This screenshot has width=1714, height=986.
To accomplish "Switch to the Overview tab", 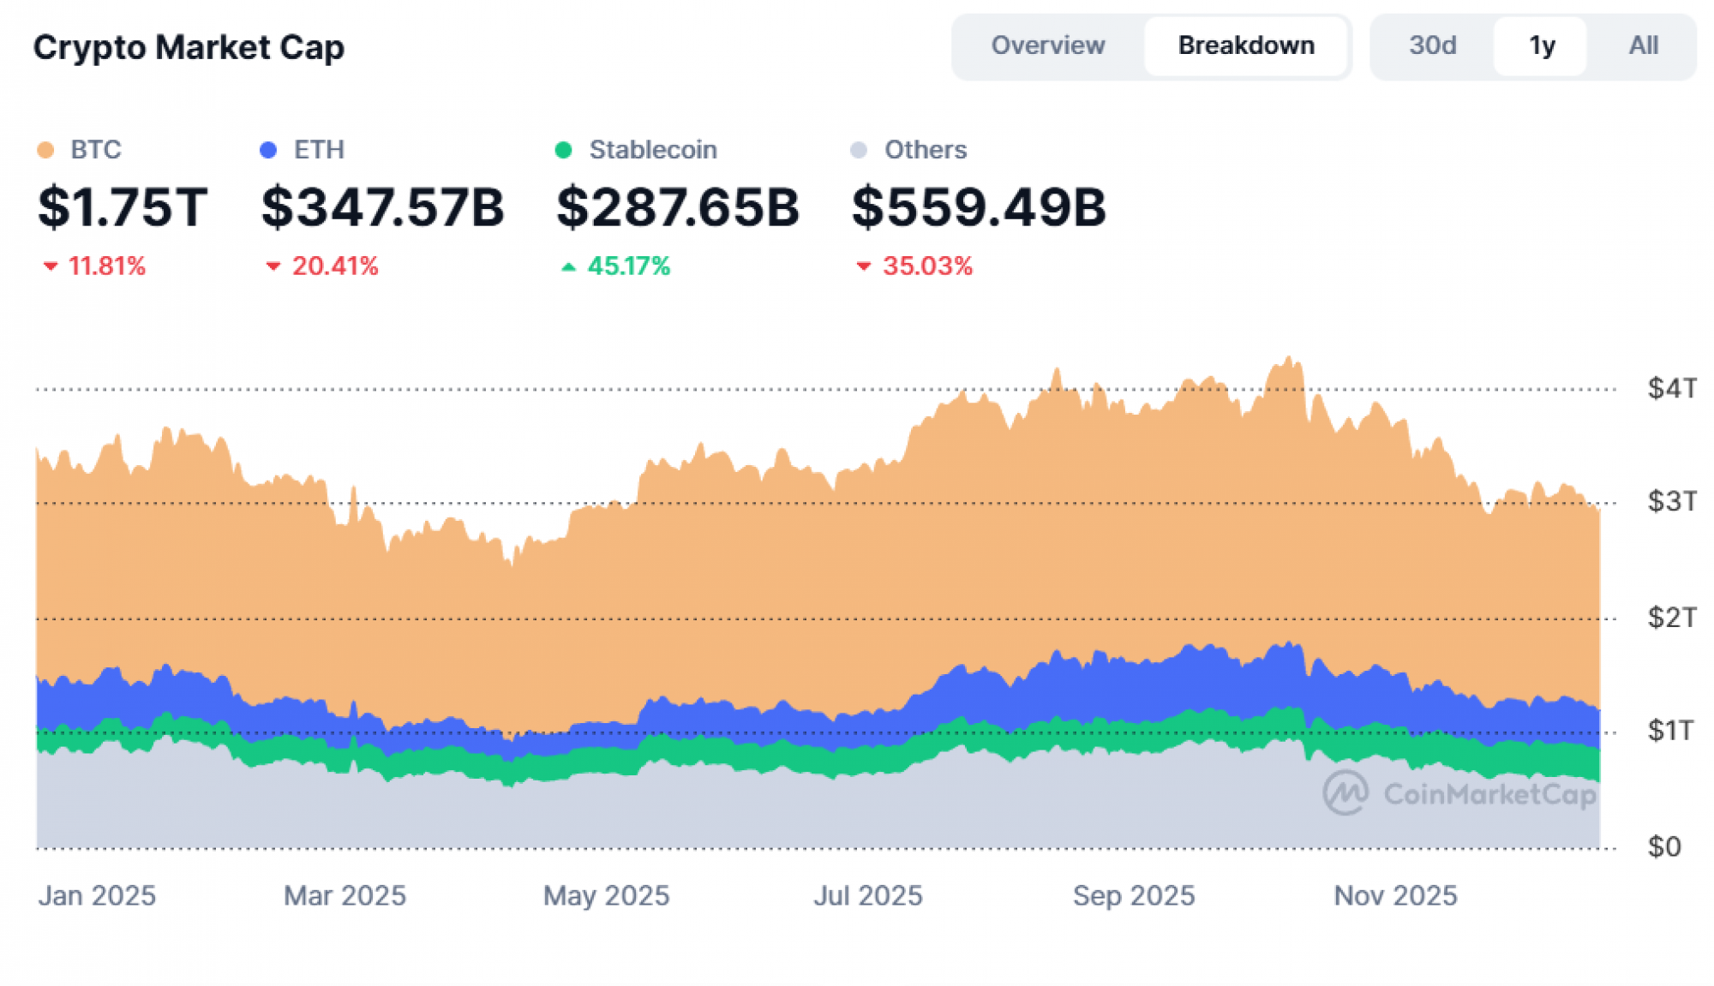I will [1047, 45].
